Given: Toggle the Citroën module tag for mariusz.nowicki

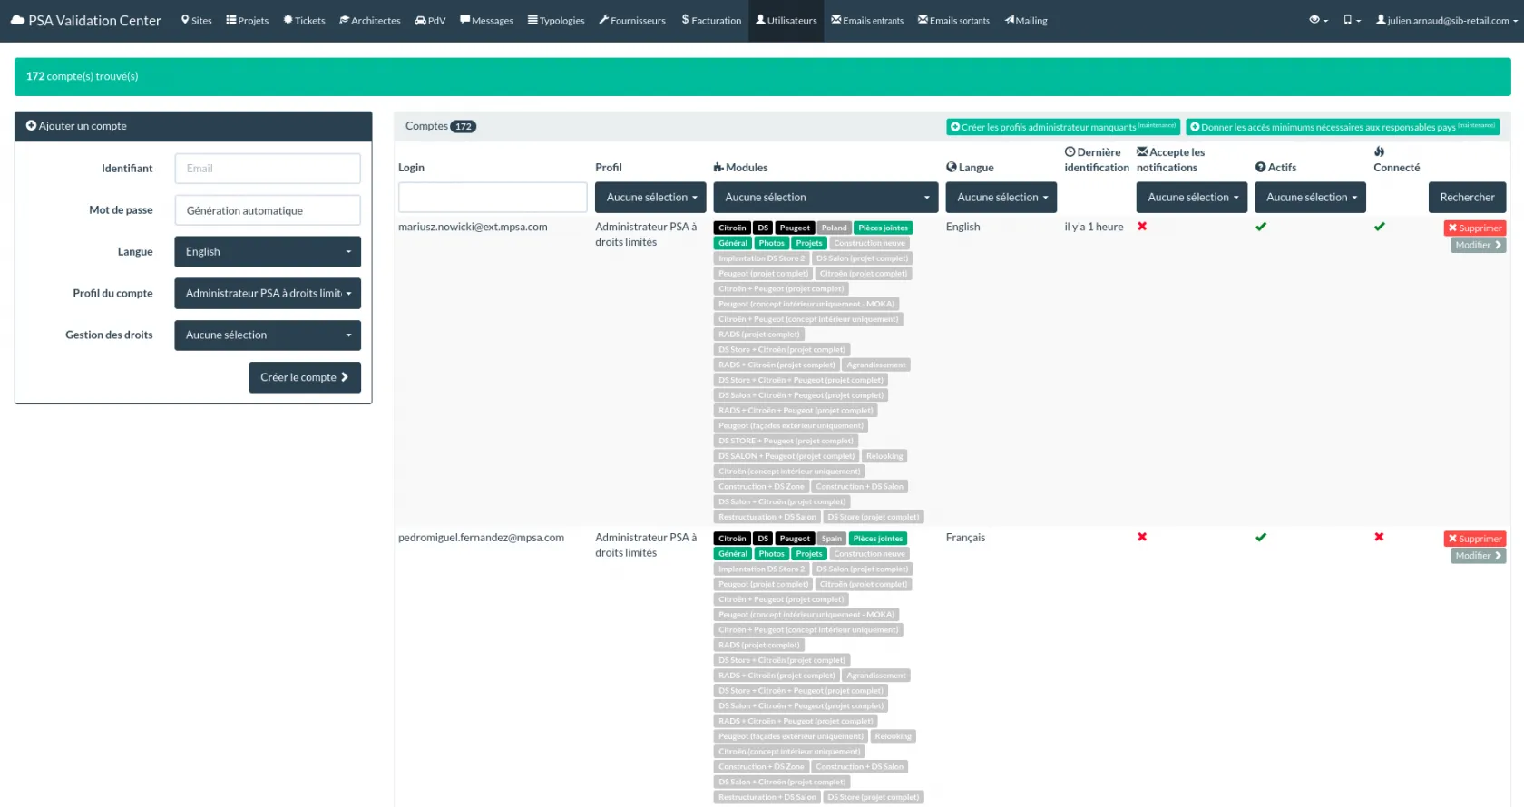Looking at the screenshot, I should [x=732, y=228].
